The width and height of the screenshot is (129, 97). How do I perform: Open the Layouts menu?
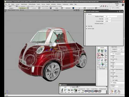click(17, 4)
